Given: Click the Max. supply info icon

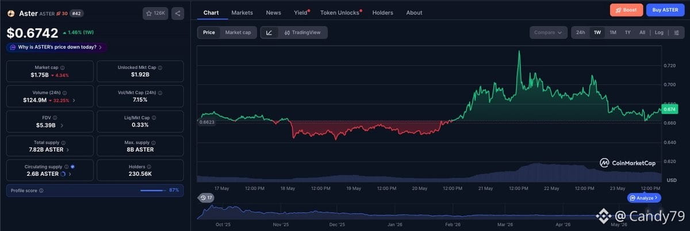Looking at the screenshot, I should click(154, 142).
